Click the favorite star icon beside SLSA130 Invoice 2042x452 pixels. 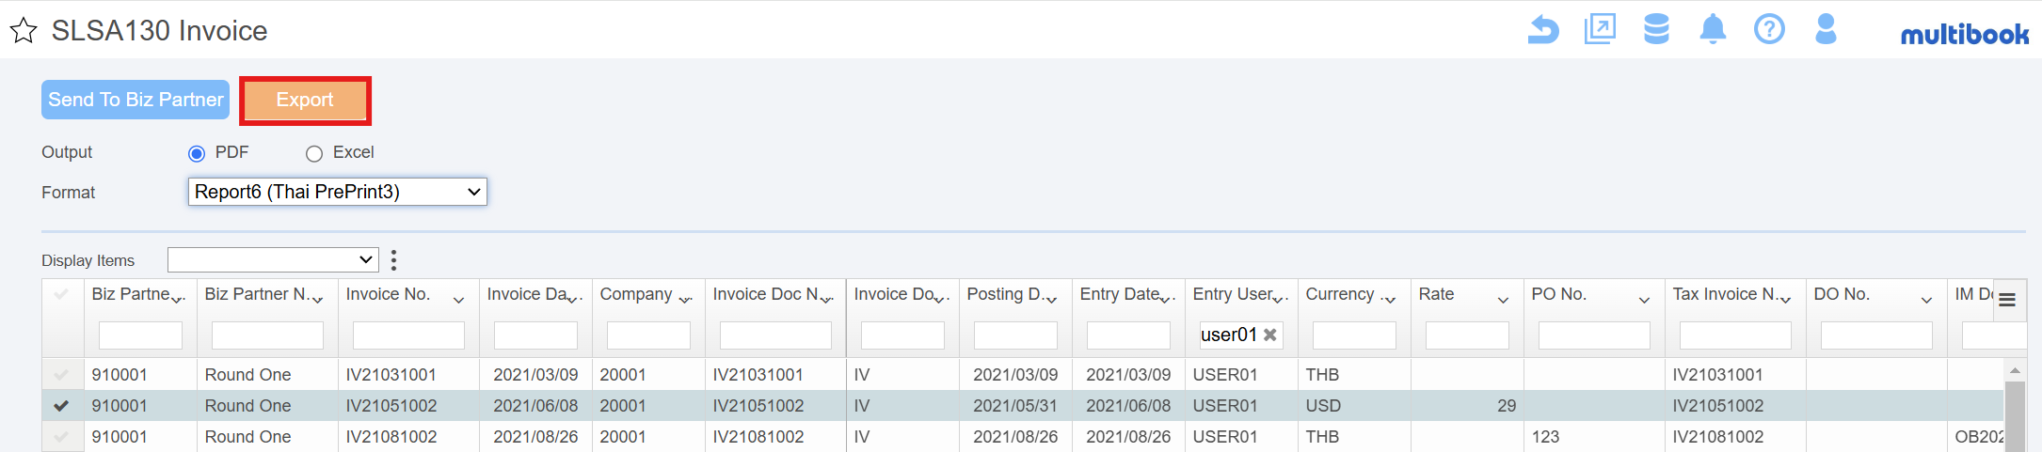(x=24, y=31)
